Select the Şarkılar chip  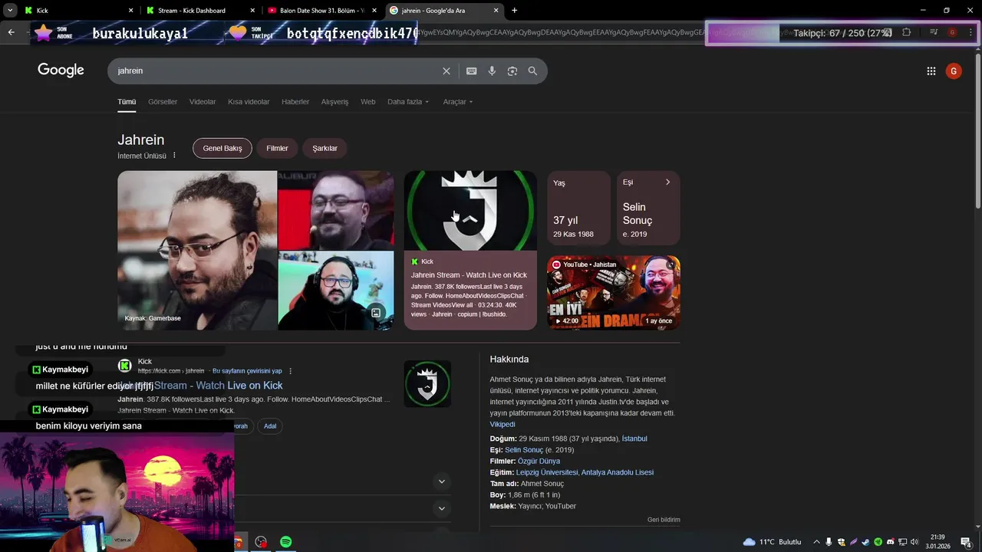pos(325,149)
